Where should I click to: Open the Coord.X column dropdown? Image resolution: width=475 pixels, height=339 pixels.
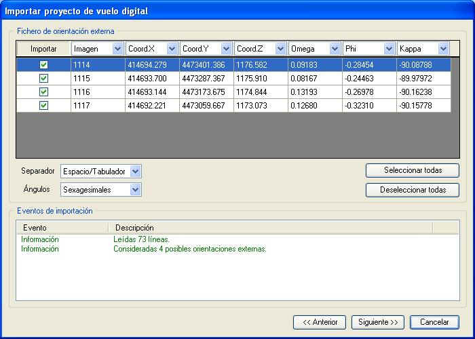tap(172, 49)
